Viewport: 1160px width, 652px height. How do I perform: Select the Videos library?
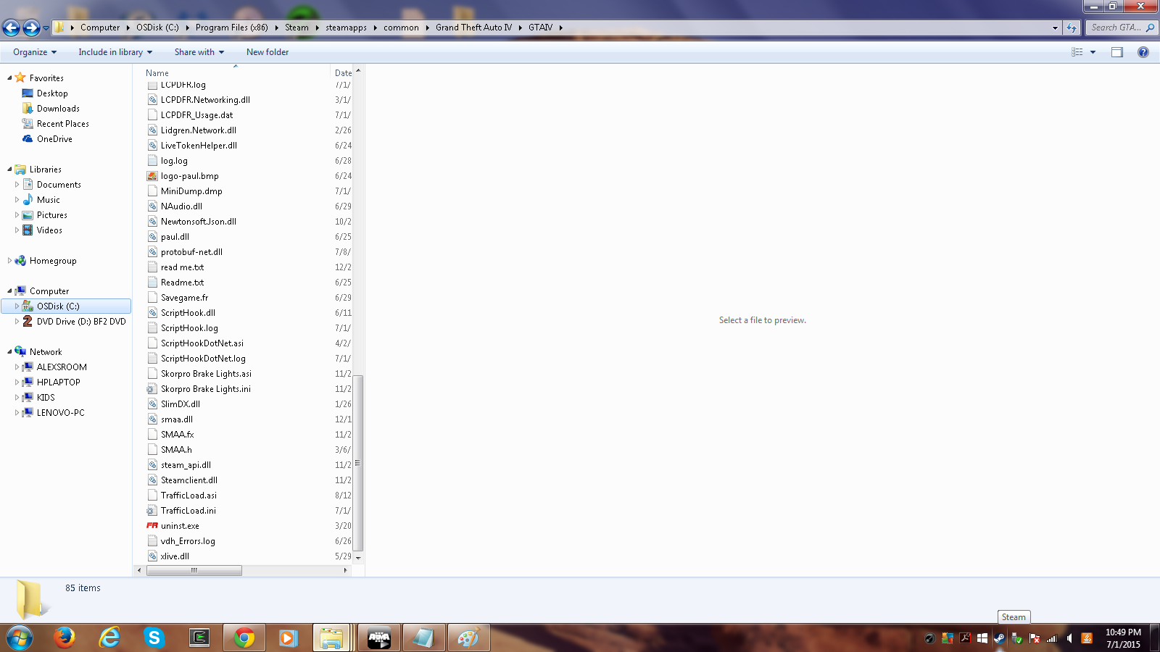[x=49, y=230]
